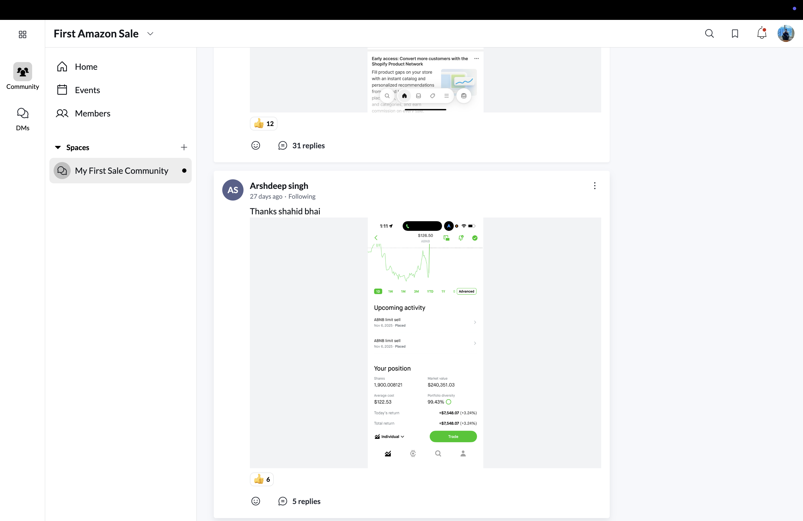803x521 pixels.
Task: Open comments icon beside 5 replies
Action: pyautogui.click(x=283, y=501)
